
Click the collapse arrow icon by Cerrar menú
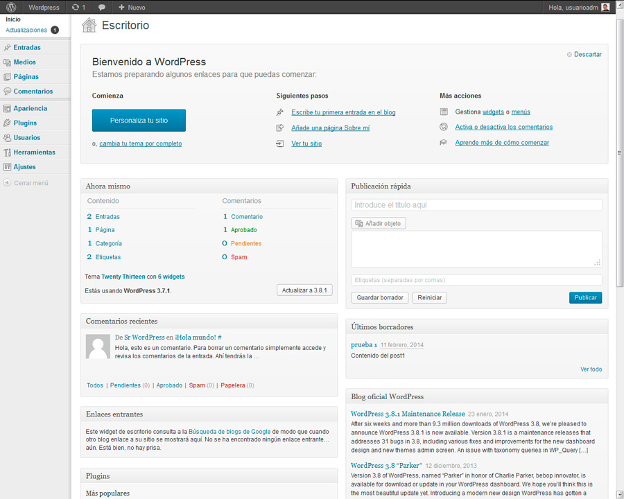7,183
